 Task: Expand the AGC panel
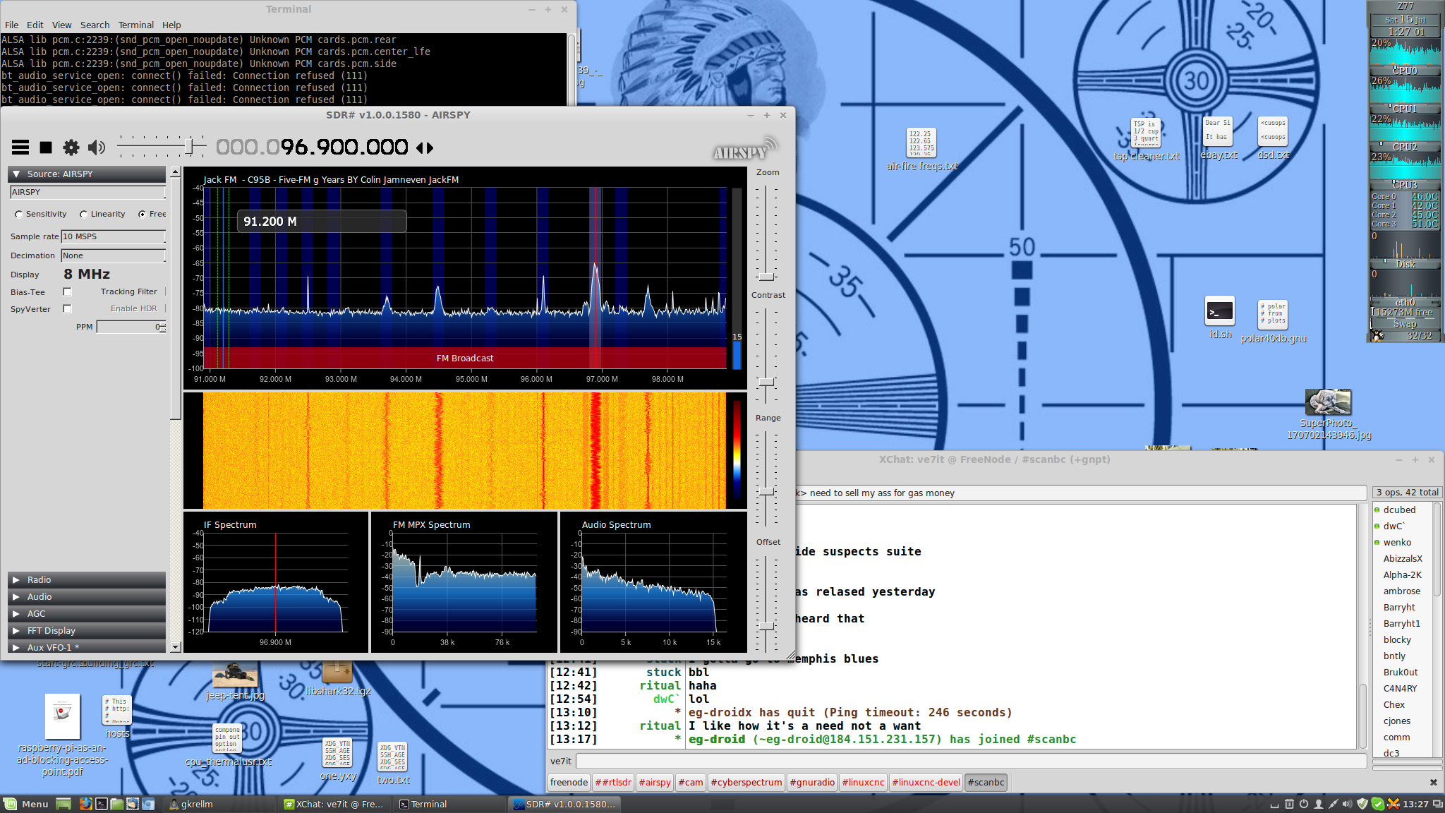click(86, 613)
